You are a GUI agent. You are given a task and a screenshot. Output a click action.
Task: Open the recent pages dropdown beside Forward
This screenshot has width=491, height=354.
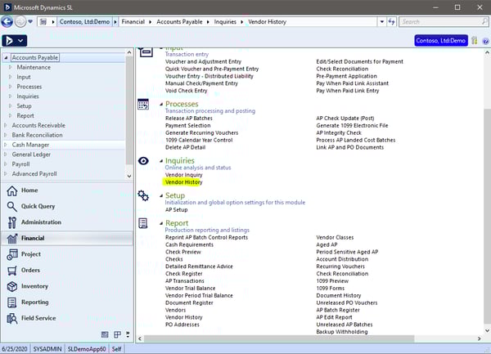pyautogui.click(x=30, y=21)
